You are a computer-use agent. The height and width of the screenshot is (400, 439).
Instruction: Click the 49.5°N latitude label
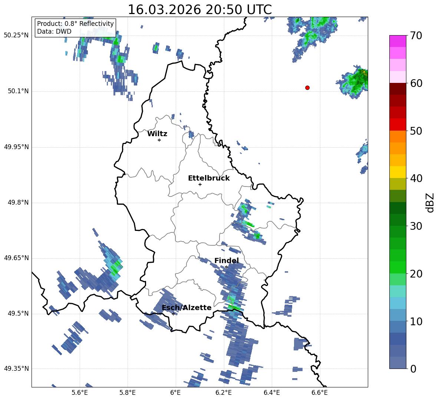click(18, 313)
